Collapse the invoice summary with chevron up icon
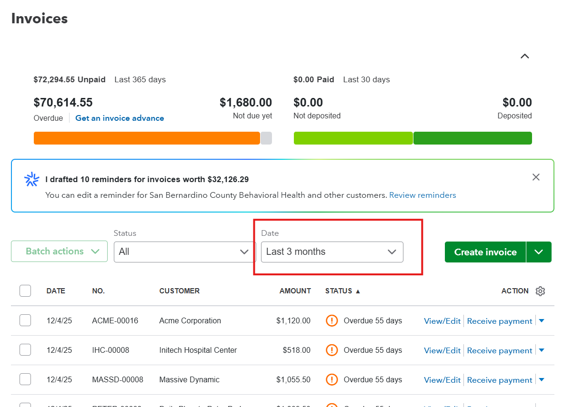Viewport: 563px width, 407px height. (524, 56)
